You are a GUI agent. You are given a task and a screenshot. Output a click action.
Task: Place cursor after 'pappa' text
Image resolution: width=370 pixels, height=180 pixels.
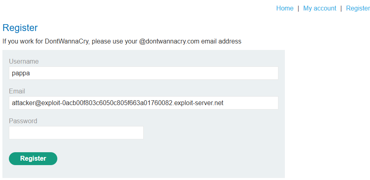tap(30, 73)
